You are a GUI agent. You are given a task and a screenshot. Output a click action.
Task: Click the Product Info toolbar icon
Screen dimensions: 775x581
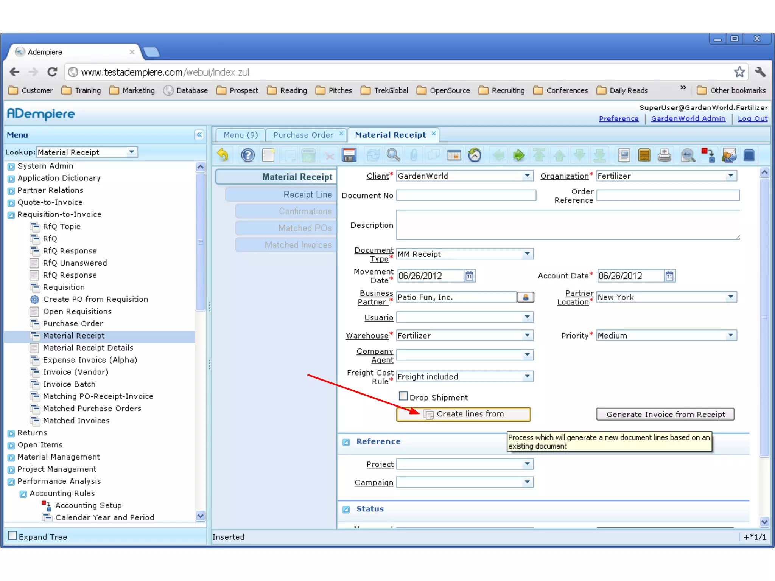click(749, 155)
